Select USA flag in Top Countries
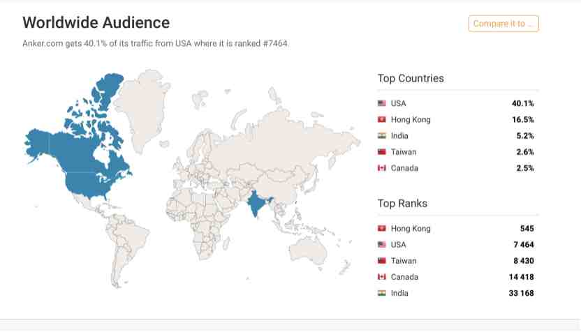This screenshot has width=581, height=332. pyautogui.click(x=382, y=103)
